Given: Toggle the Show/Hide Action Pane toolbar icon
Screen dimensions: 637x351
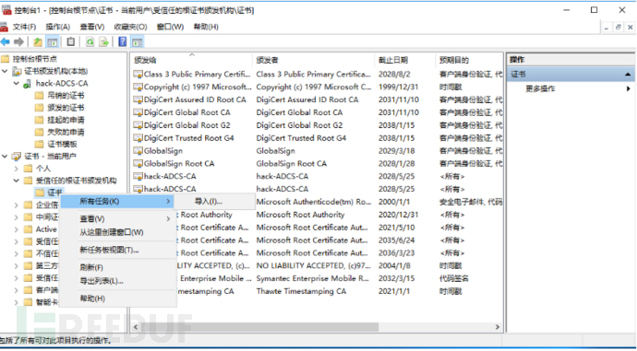Looking at the screenshot, I should coord(138,41).
